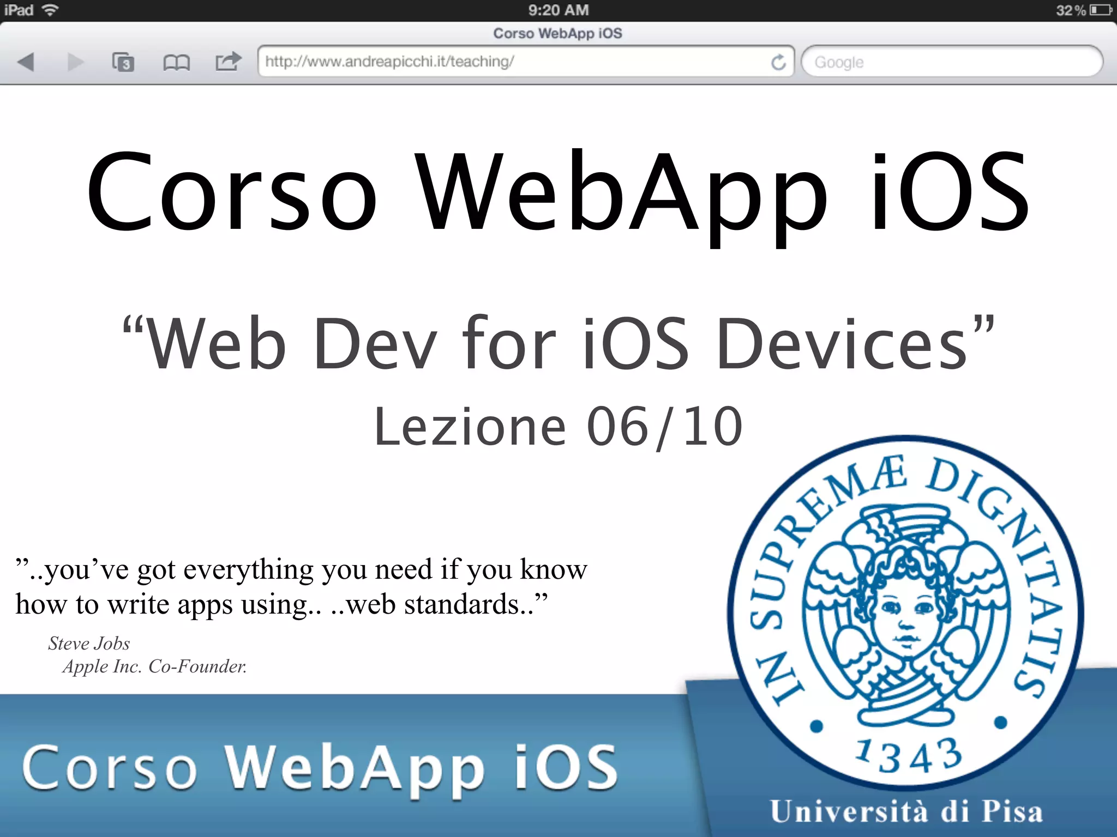
Task: Click the URL address field
Action: click(x=513, y=62)
